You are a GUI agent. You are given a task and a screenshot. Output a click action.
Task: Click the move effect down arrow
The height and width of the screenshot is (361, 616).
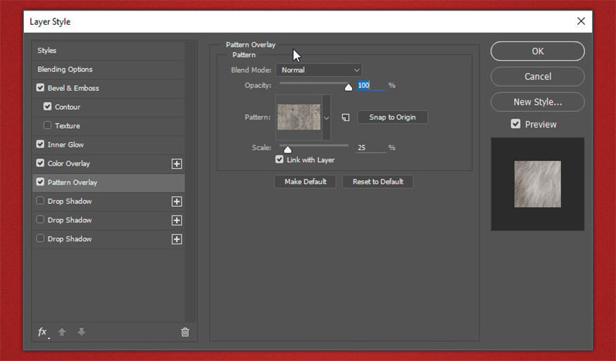click(x=81, y=332)
